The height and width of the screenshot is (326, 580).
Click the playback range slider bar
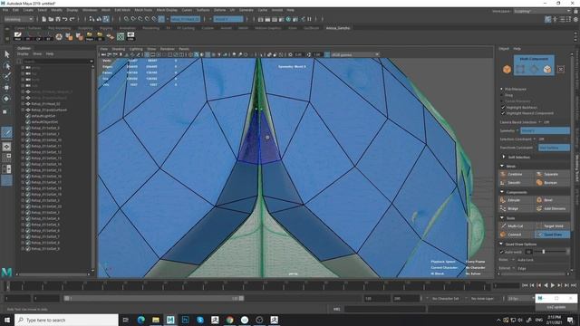click(x=153, y=298)
